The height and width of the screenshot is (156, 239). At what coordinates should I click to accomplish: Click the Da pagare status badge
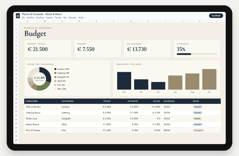tap(198, 130)
